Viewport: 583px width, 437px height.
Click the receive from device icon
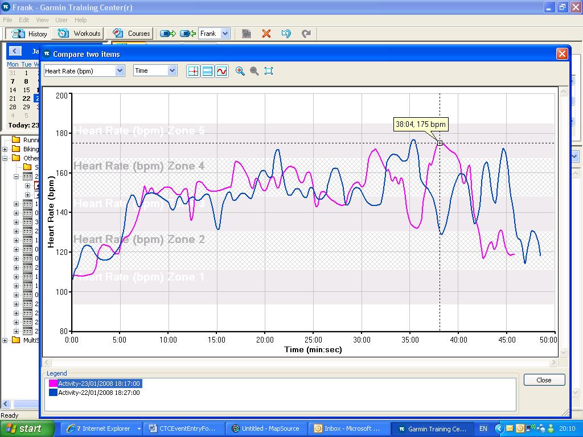coord(188,34)
